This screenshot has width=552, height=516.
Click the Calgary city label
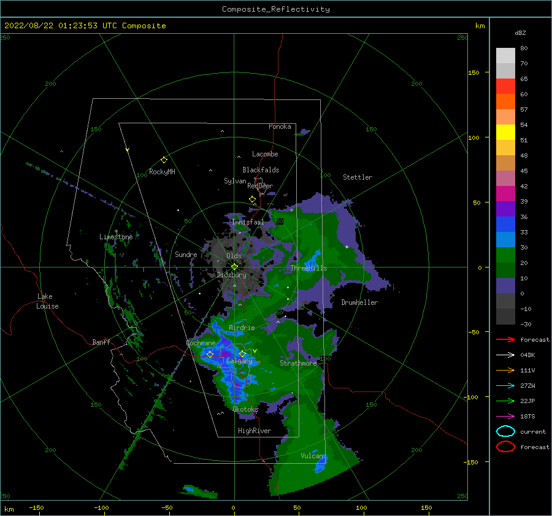(x=239, y=361)
